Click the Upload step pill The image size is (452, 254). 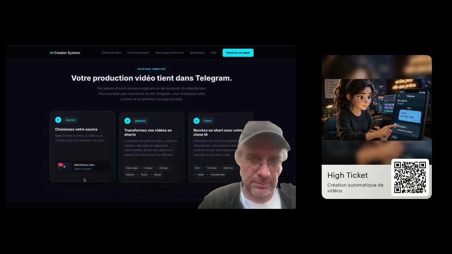[x=157, y=175]
